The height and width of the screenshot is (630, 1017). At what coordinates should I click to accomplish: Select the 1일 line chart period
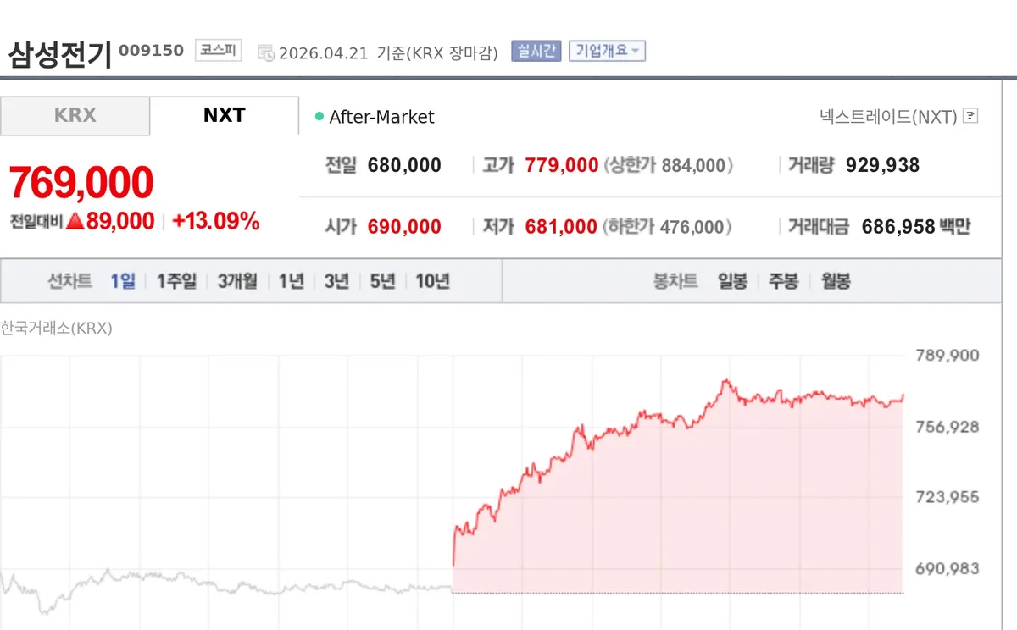(x=122, y=281)
